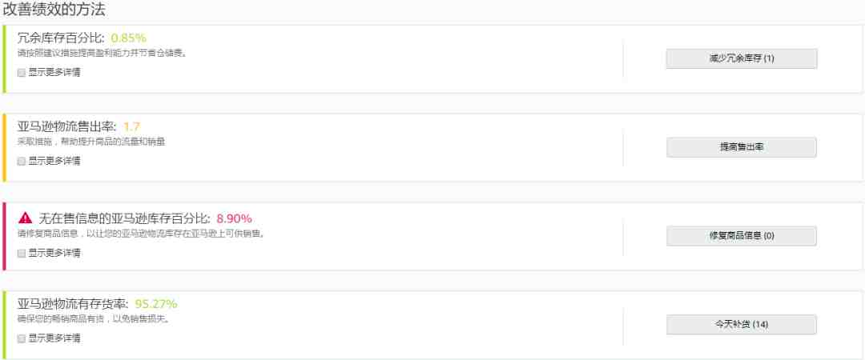865x360 pixels.
Task: Click the red 8.90% stranded percentage
Action: 234,218
